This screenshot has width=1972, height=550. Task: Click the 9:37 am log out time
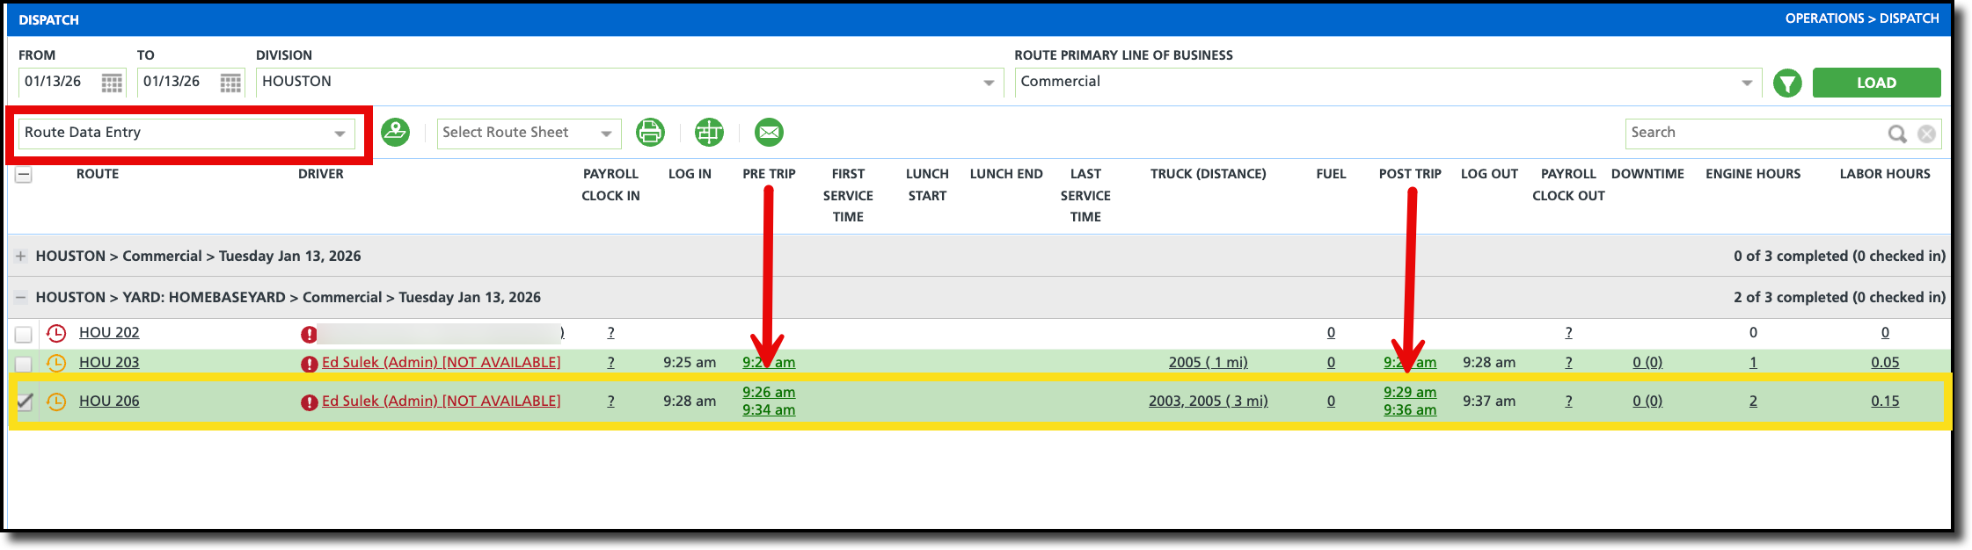1489,401
